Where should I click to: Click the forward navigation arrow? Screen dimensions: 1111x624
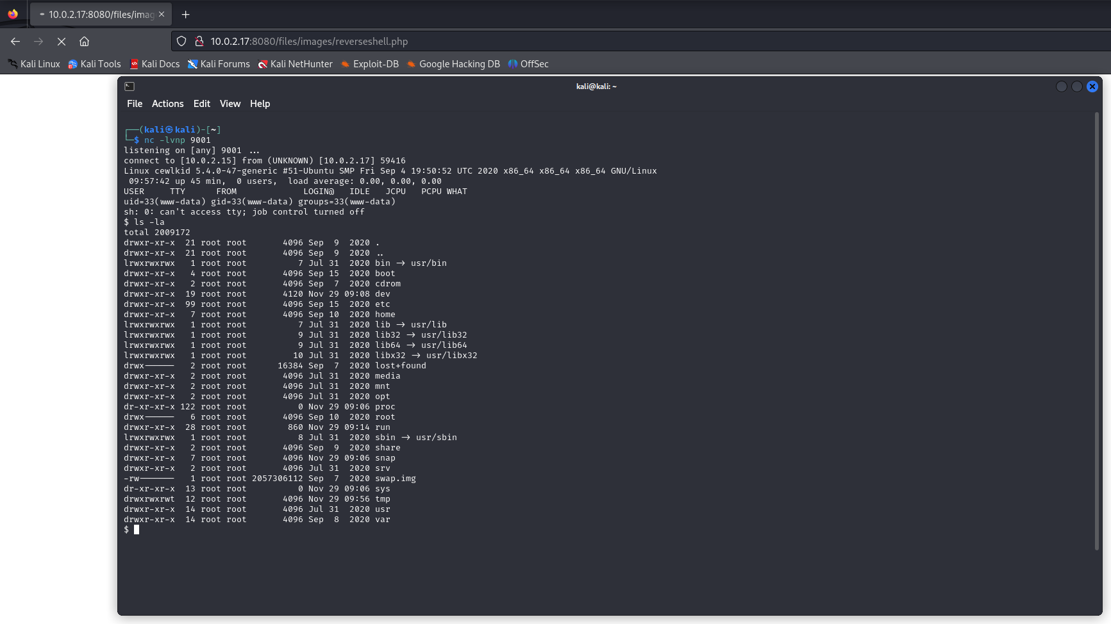(x=38, y=41)
